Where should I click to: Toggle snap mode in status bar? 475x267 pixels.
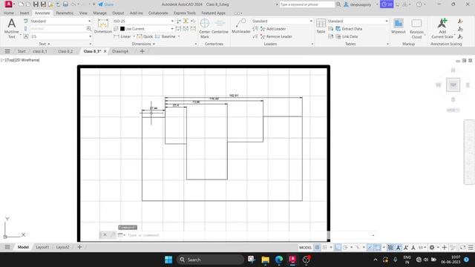click(x=325, y=247)
